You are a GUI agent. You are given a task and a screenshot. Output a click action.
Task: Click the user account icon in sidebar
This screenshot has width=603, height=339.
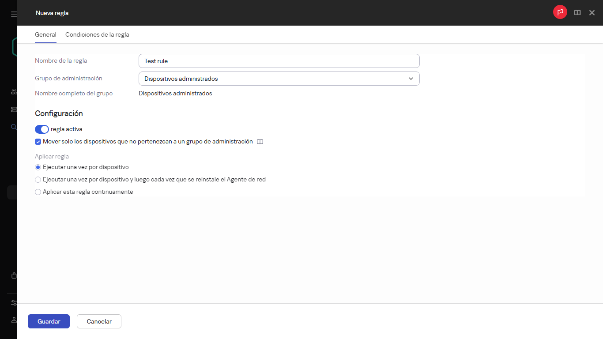[x=14, y=320]
